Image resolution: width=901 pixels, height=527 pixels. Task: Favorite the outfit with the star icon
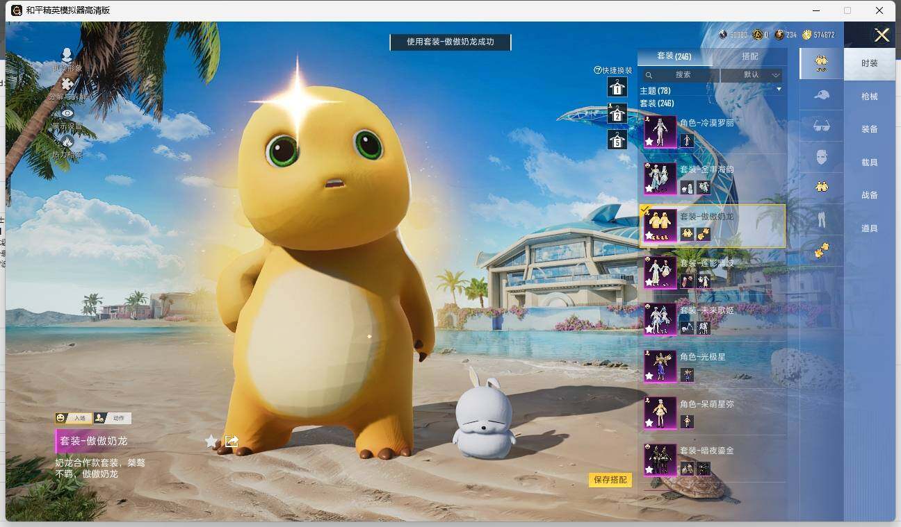(x=211, y=441)
